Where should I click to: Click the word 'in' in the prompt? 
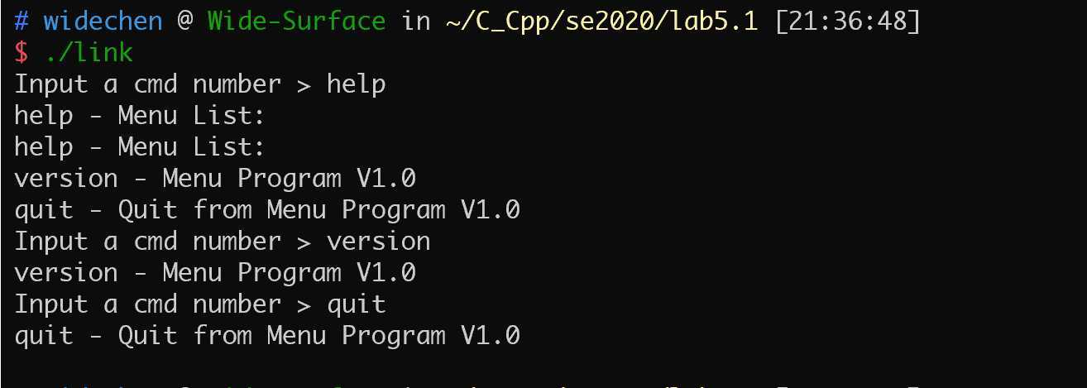pos(416,21)
